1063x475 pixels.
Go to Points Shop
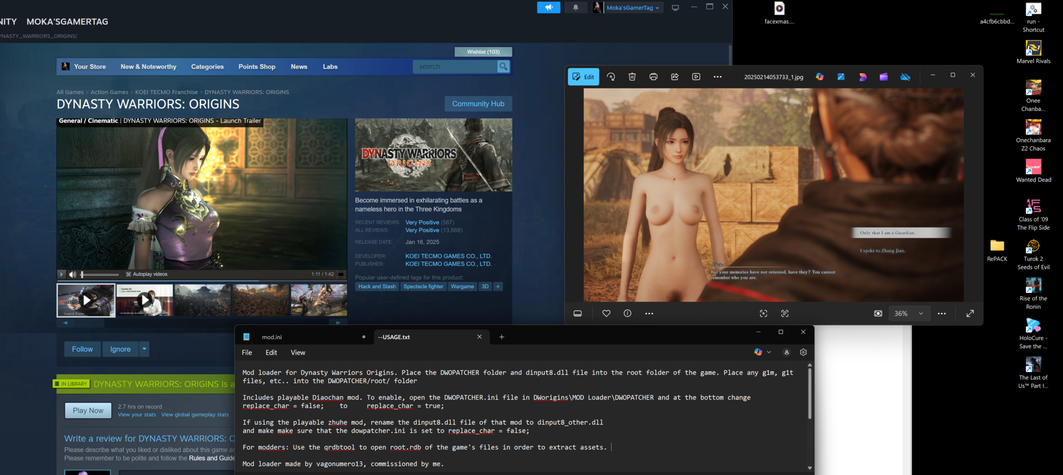[x=257, y=66]
